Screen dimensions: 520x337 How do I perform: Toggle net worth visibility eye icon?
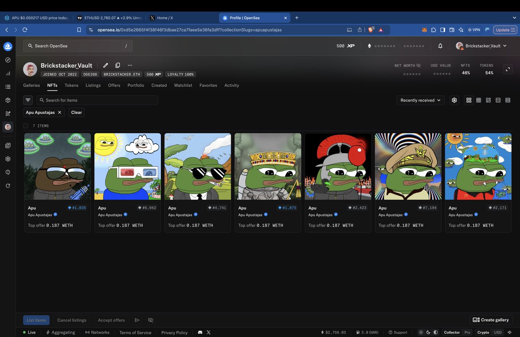[419, 65]
